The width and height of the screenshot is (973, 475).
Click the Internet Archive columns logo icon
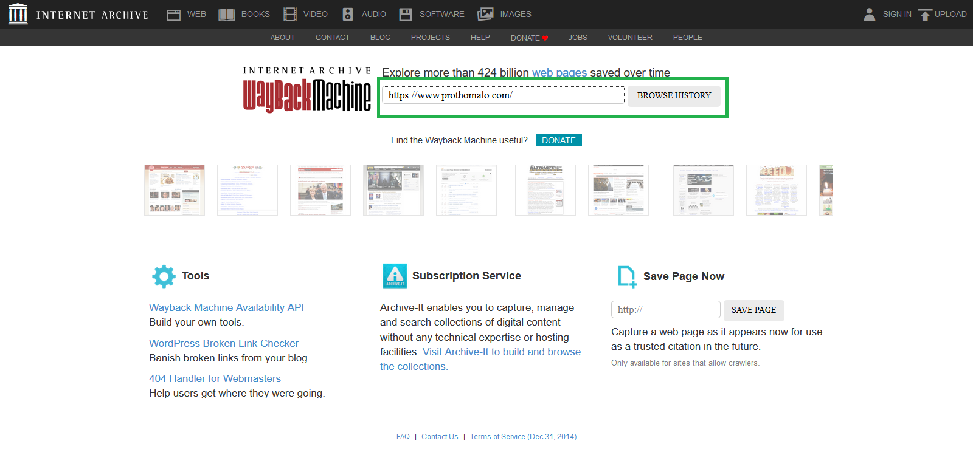pyautogui.click(x=18, y=14)
